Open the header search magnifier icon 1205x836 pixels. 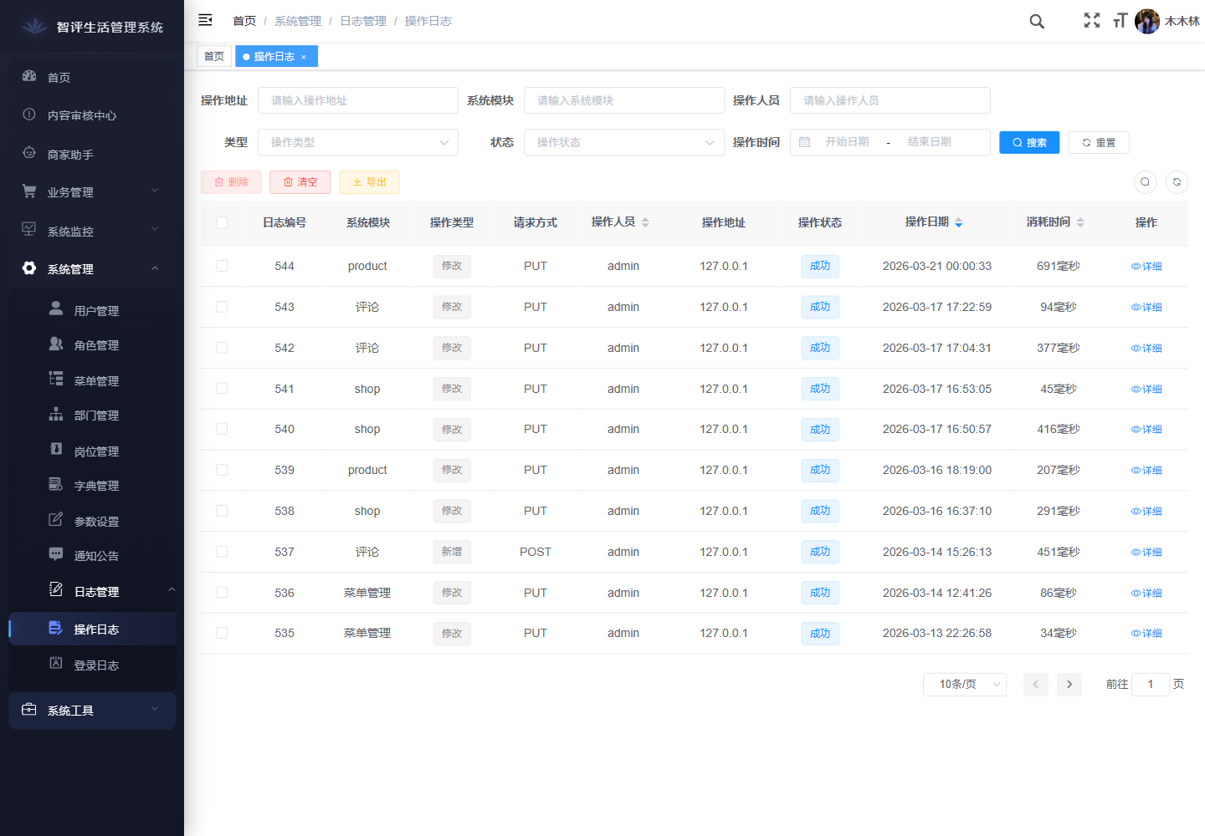[1037, 22]
